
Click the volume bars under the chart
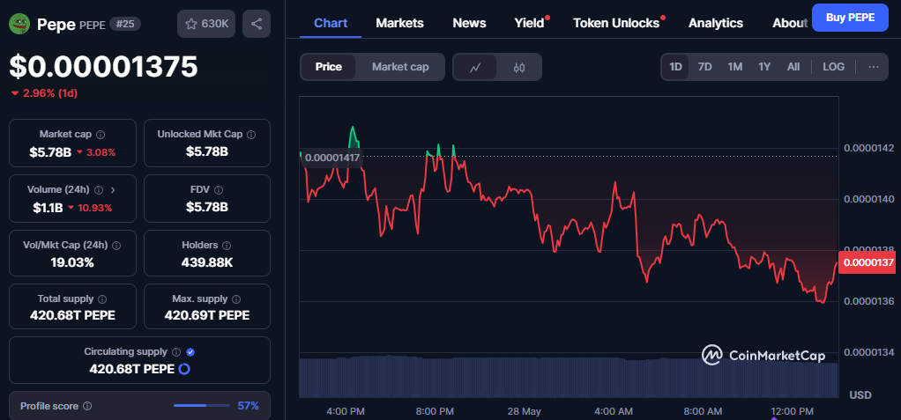[x=569, y=376]
